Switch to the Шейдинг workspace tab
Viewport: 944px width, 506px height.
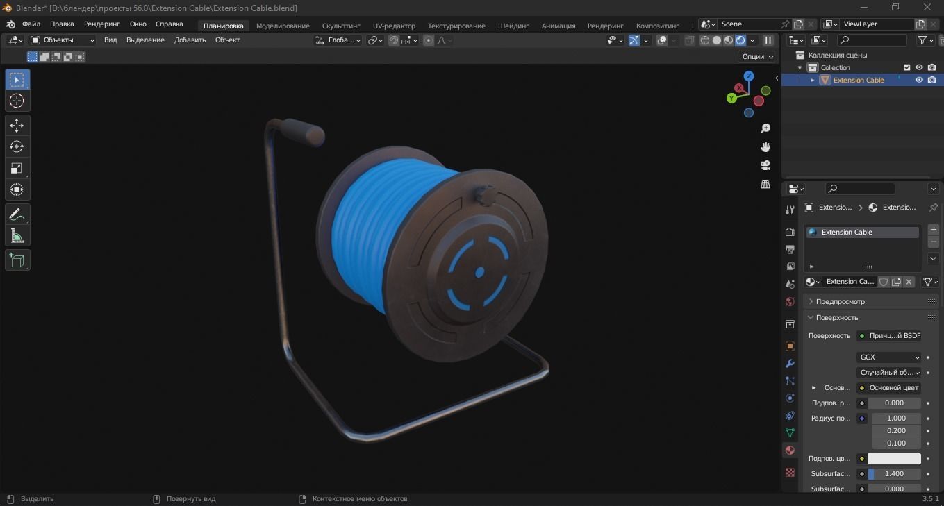[513, 26]
